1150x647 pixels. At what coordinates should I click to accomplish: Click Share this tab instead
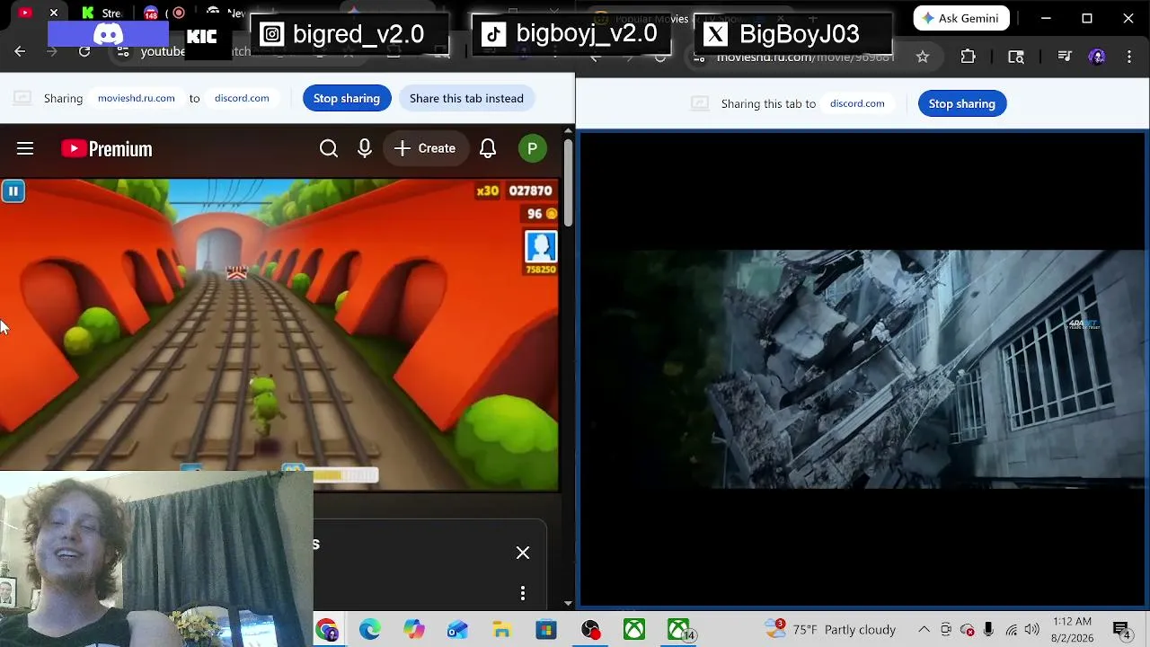coord(466,98)
